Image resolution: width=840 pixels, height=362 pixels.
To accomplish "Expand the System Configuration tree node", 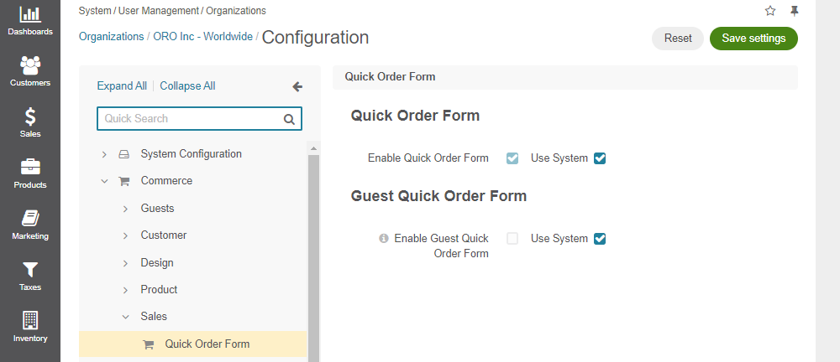I will click(x=104, y=154).
